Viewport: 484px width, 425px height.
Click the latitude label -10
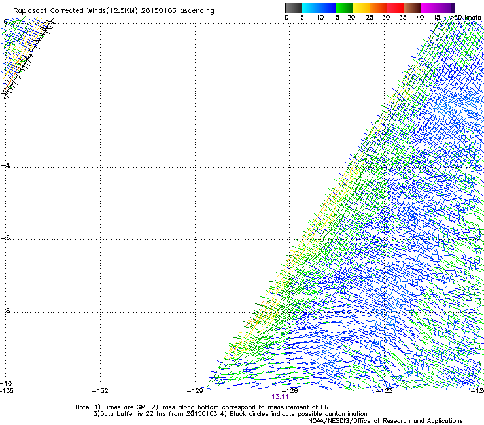tap(6, 383)
